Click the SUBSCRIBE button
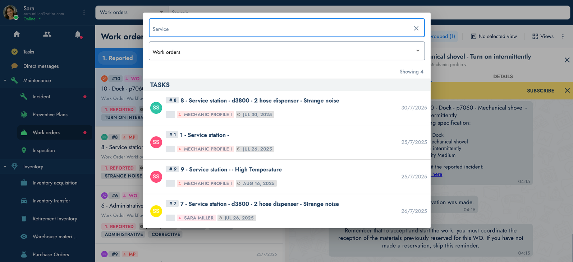The width and height of the screenshot is (573, 262). coord(540,91)
